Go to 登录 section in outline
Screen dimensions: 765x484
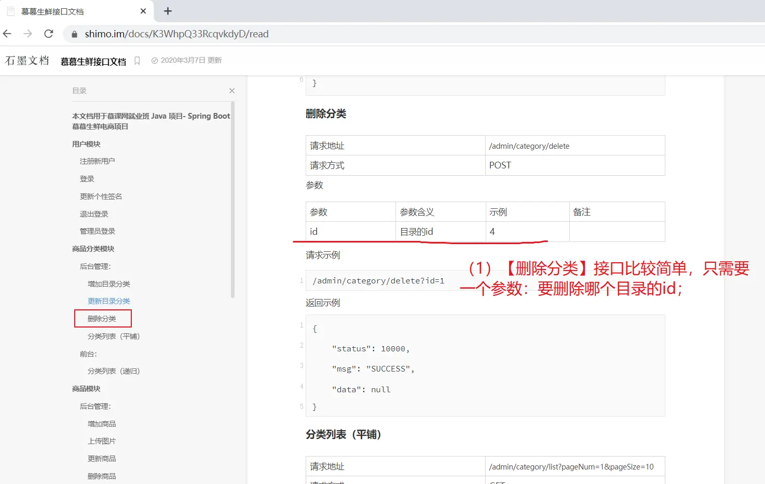87,179
